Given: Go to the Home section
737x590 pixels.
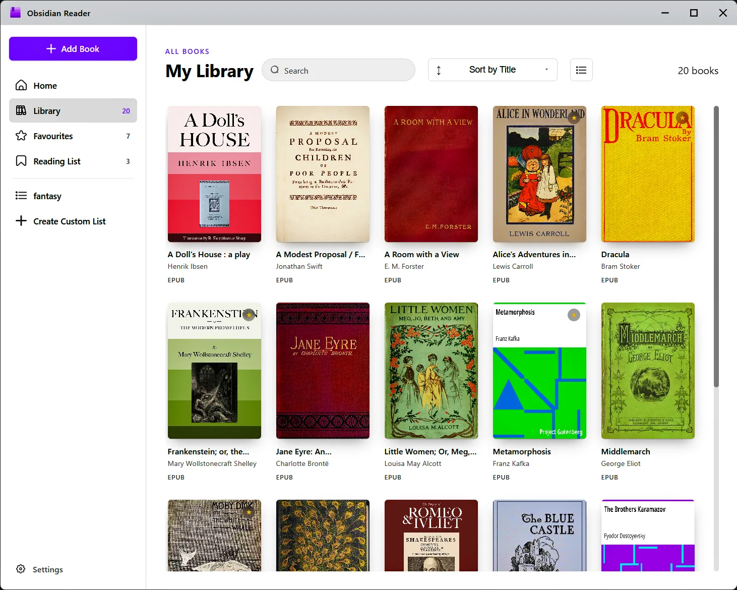Looking at the screenshot, I should coord(73,85).
